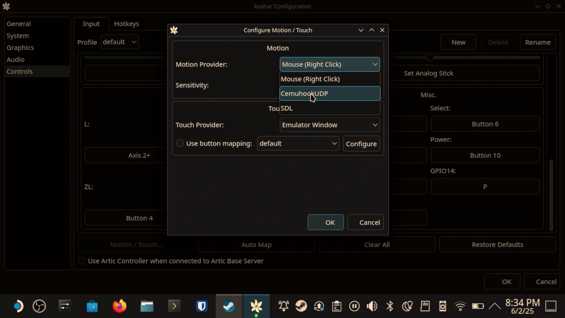Select CemuhookUDP motion provider option
The width and height of the screenshot is (565, 318).
coord(330,93)
